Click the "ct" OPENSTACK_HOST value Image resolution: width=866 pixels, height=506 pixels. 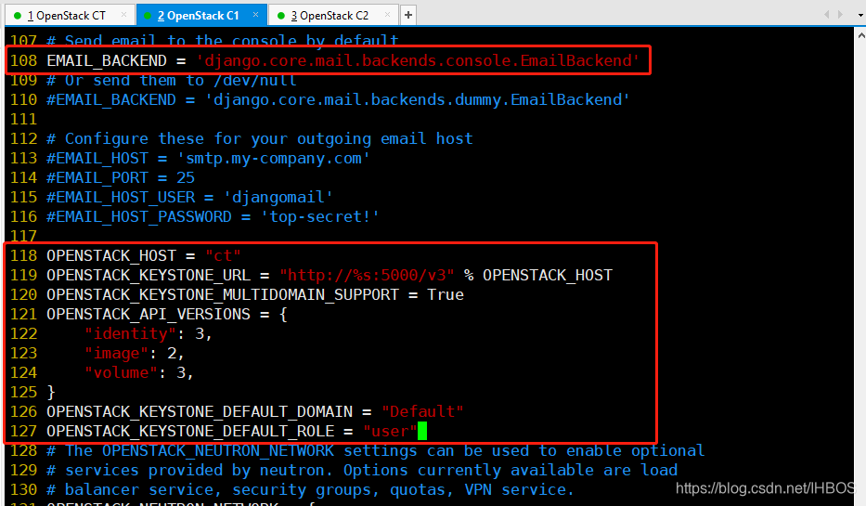pos(223,255)
